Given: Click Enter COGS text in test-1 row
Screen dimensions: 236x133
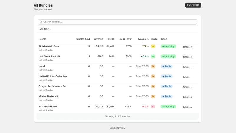Looking at the screenshot, I should coord(142,66).
